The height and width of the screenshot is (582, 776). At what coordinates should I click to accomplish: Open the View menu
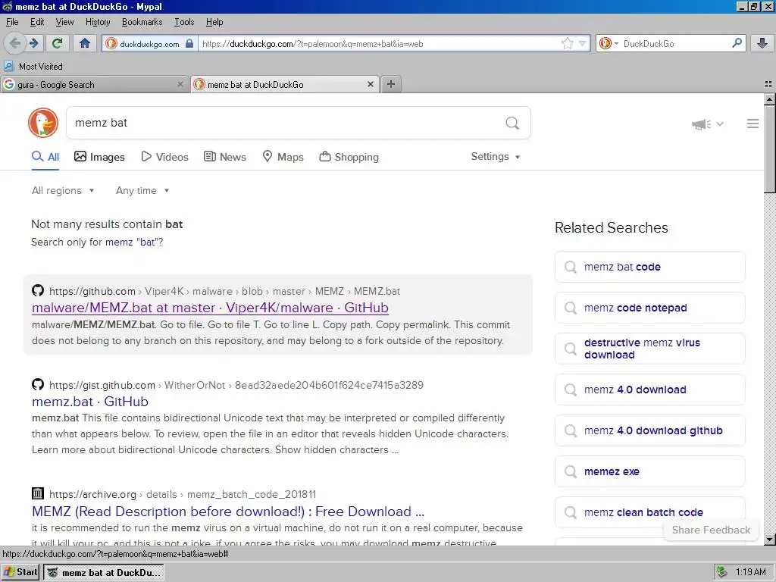tap(65, 22)
